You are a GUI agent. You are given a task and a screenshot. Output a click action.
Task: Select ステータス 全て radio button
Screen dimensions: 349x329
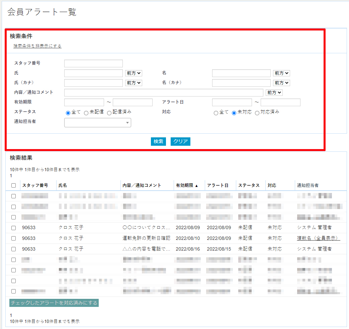68,113
